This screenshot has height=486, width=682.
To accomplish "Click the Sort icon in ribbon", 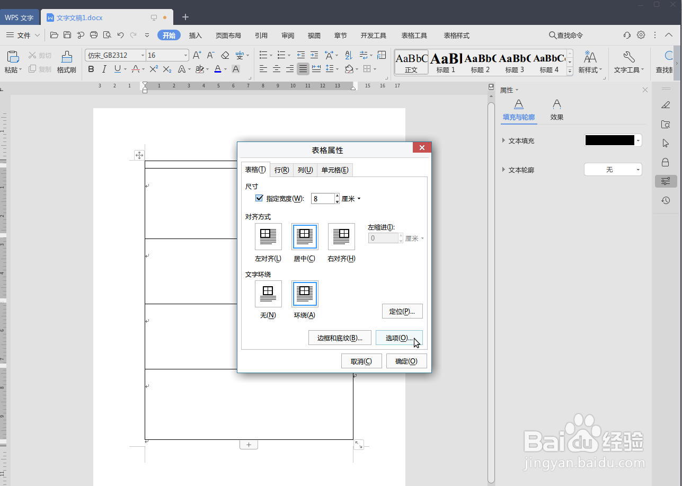I will pos(348,55).
